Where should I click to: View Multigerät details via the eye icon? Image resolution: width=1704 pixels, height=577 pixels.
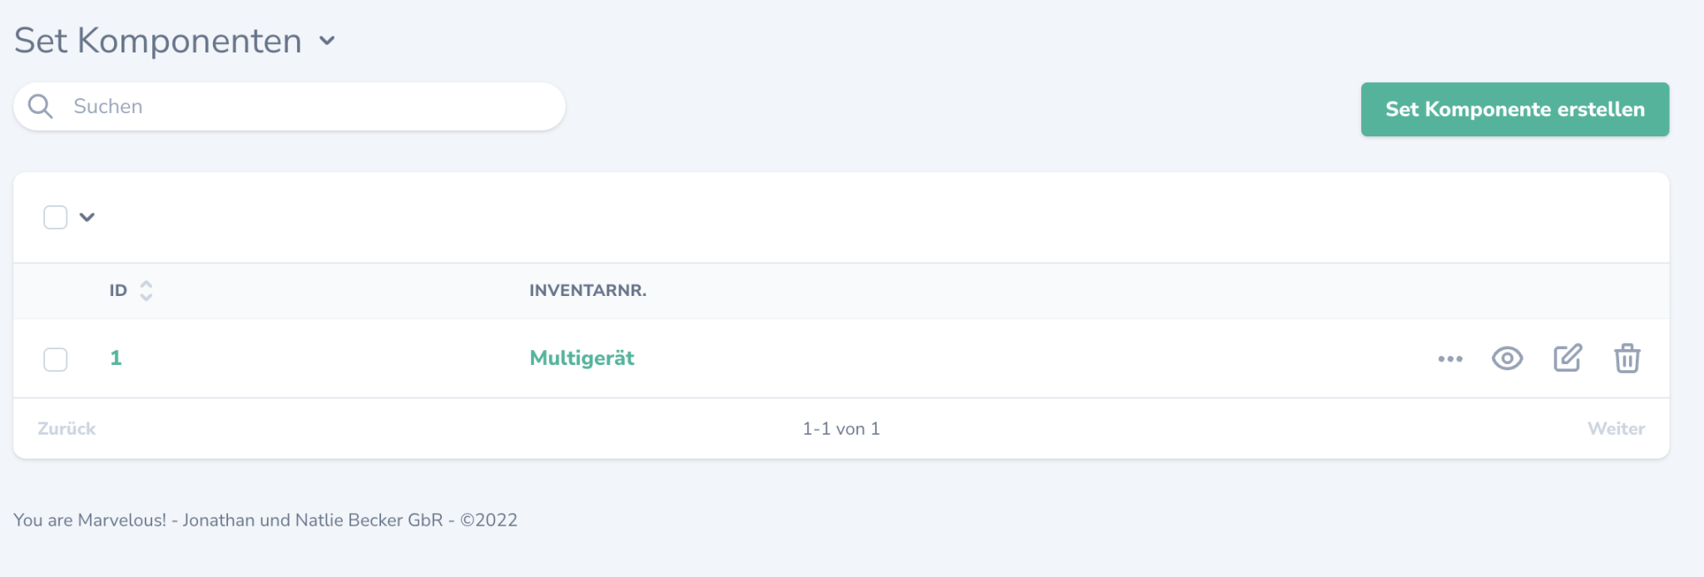pos(1508,358)
